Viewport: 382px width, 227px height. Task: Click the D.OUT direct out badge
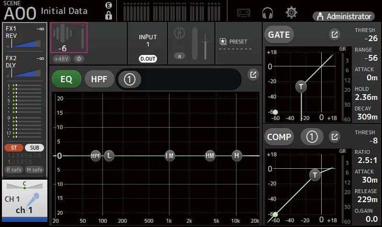[x=147, y=59]
